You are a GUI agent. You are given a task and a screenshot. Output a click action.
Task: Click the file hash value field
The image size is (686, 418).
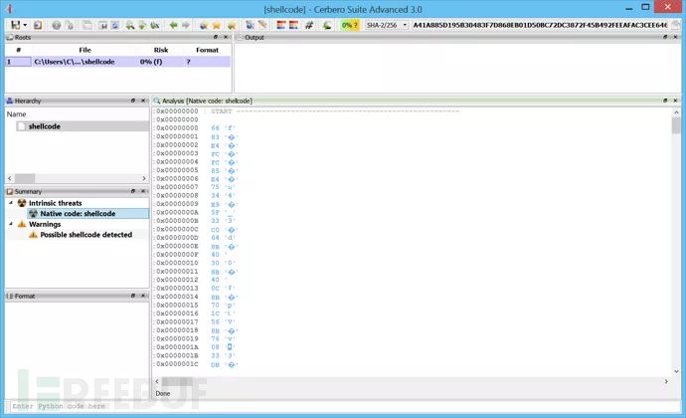[x=540, y=25]
